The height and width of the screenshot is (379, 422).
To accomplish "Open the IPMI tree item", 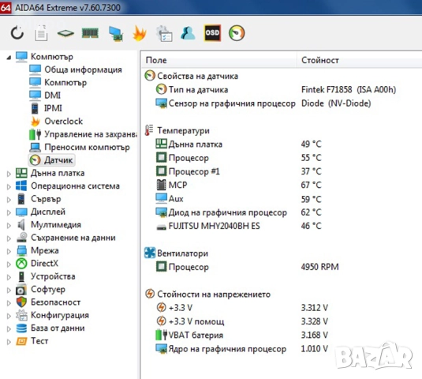I will (46, 108).
